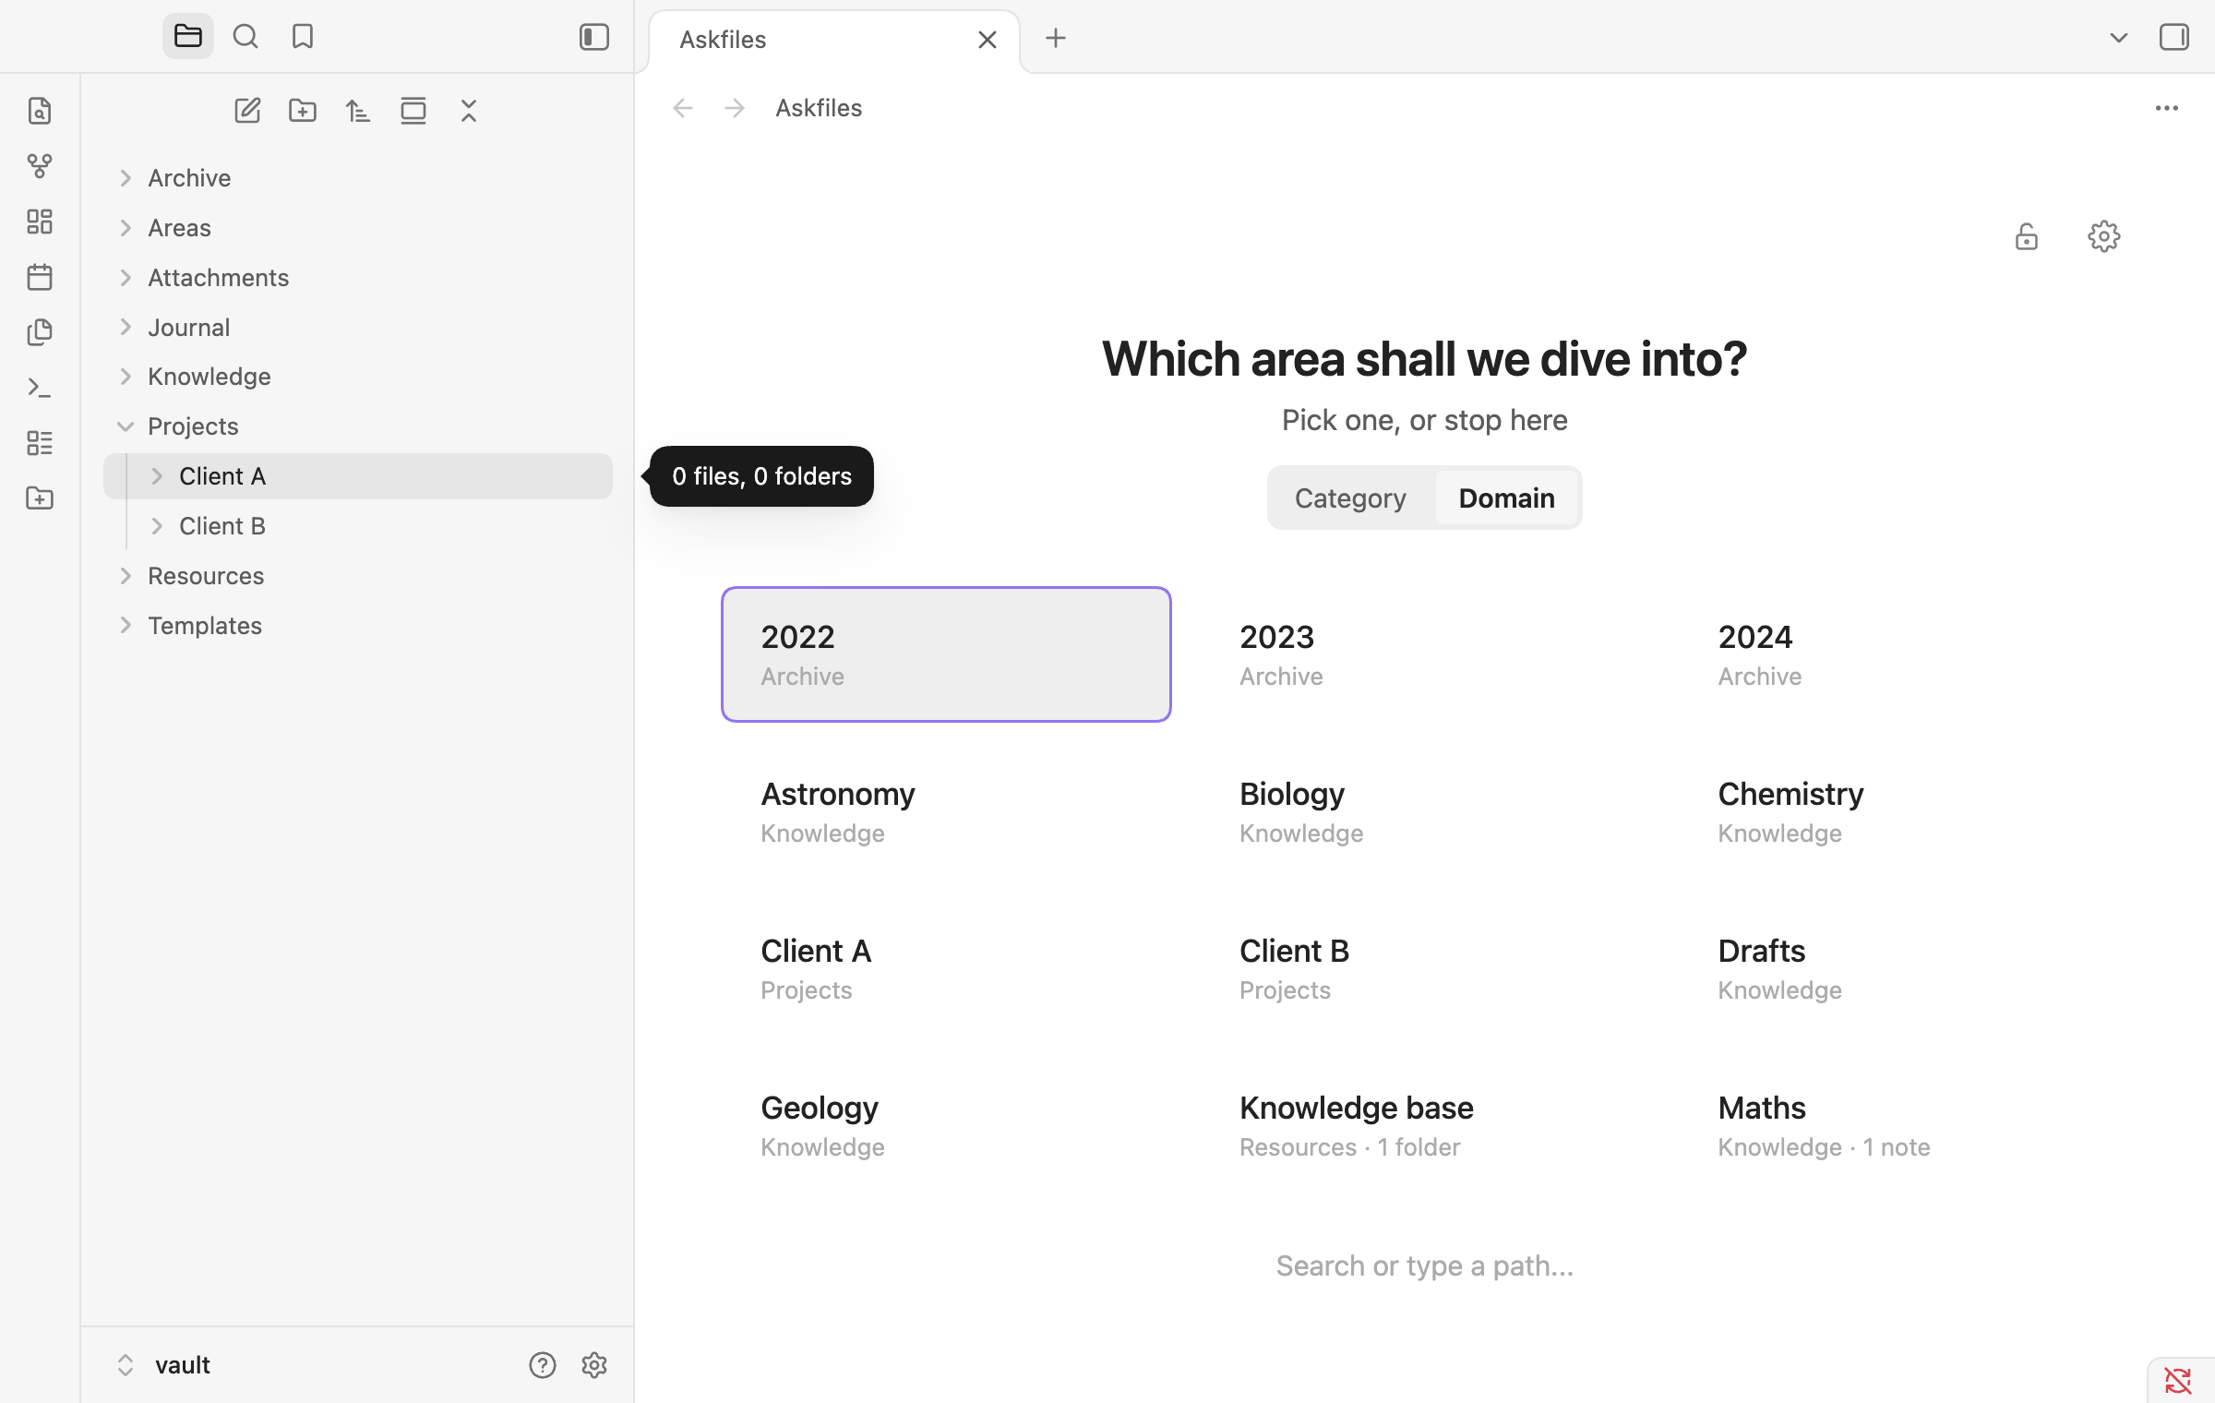Image resolution: width=2215 pixels, height=1403 pixels.
Task: Collapse all folders in explorer
Action: (469, 111)
